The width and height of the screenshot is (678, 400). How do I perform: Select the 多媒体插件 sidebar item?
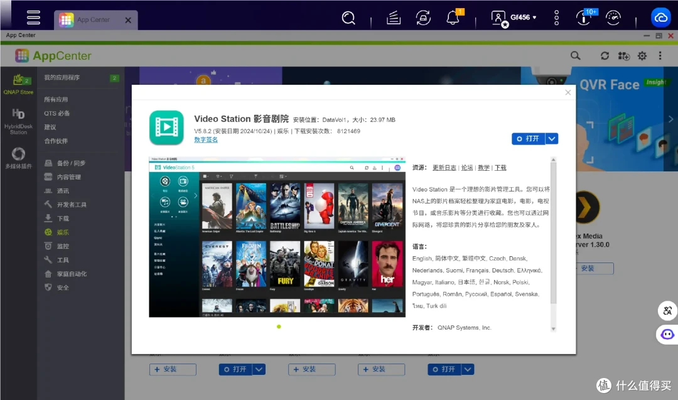click(19, 158)
